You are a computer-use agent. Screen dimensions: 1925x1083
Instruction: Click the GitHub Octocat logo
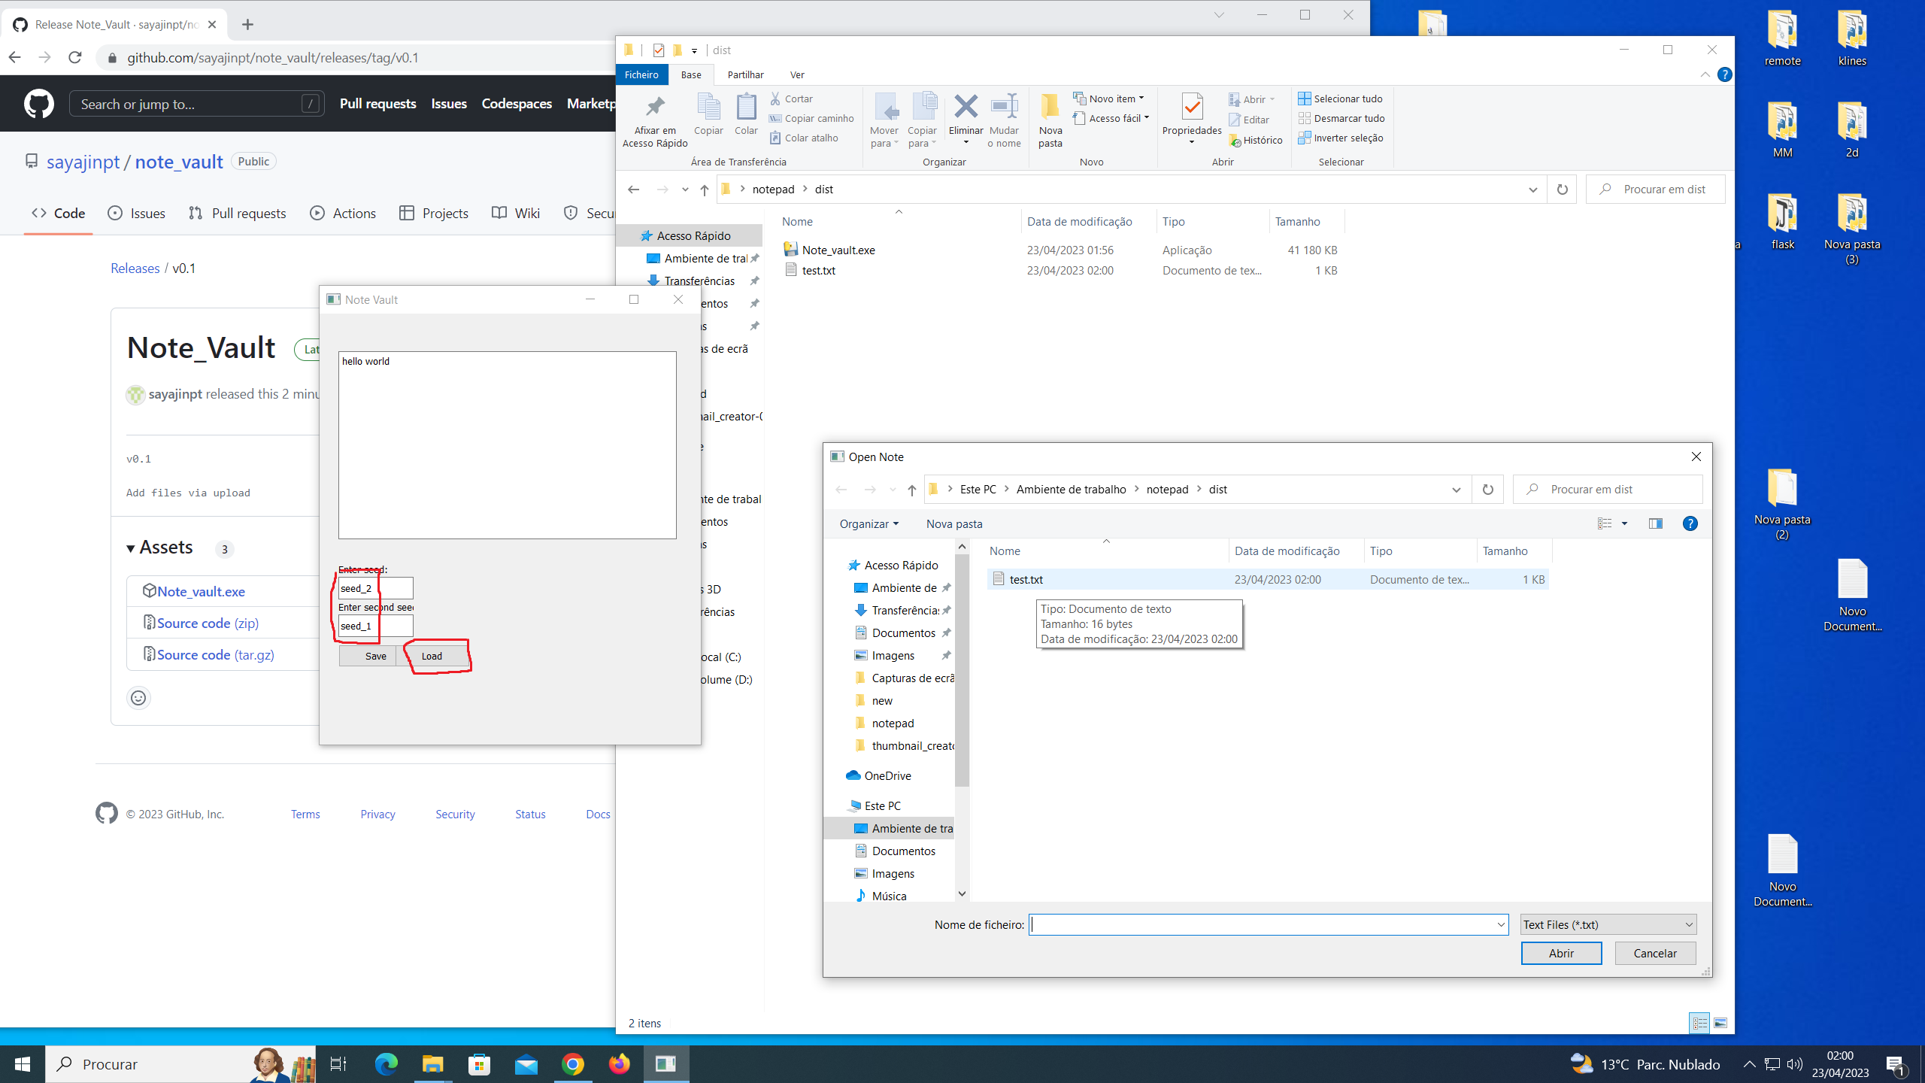click(38, 103)
